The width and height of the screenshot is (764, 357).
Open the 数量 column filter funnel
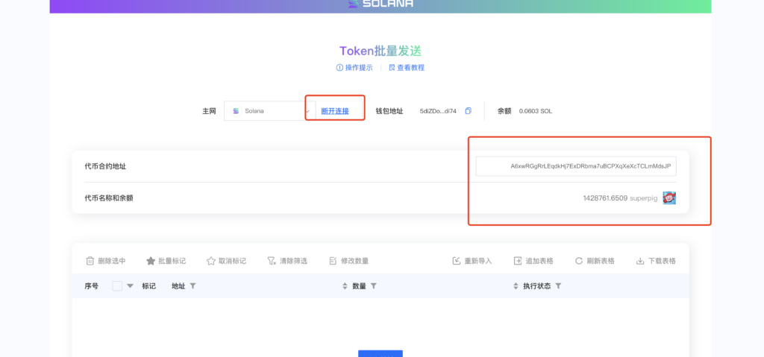[374, 286]
